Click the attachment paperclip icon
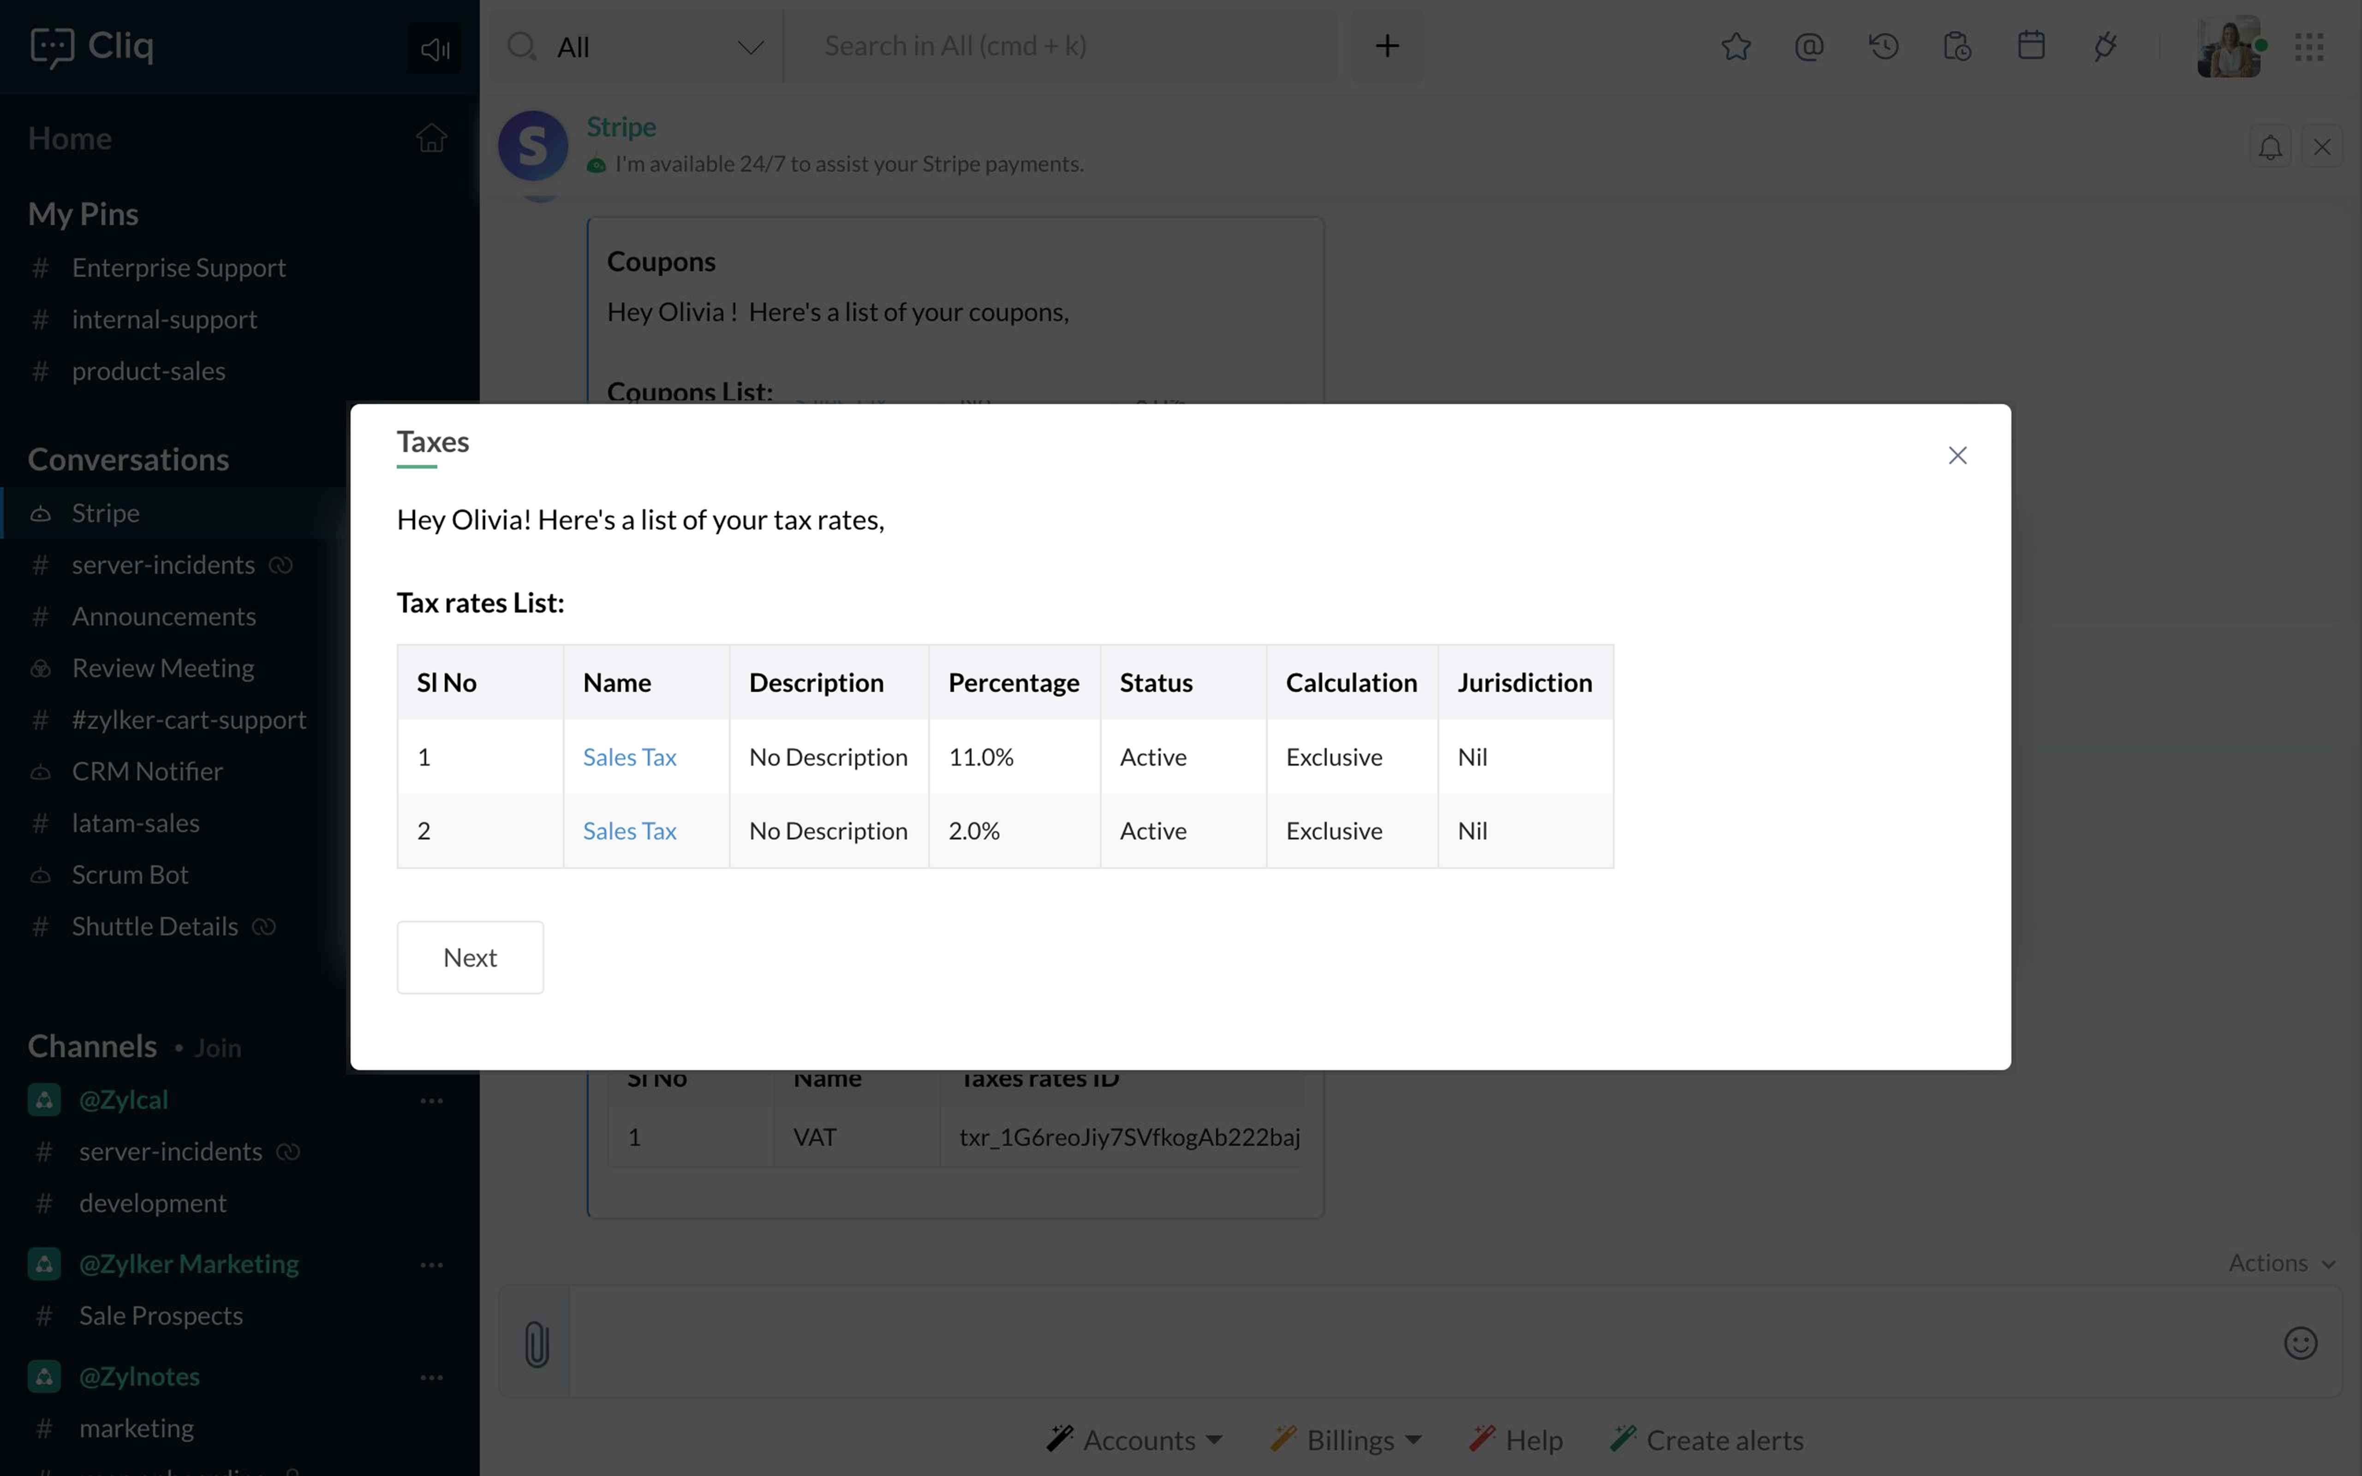2362x1476 pixels. [536, 1343]
